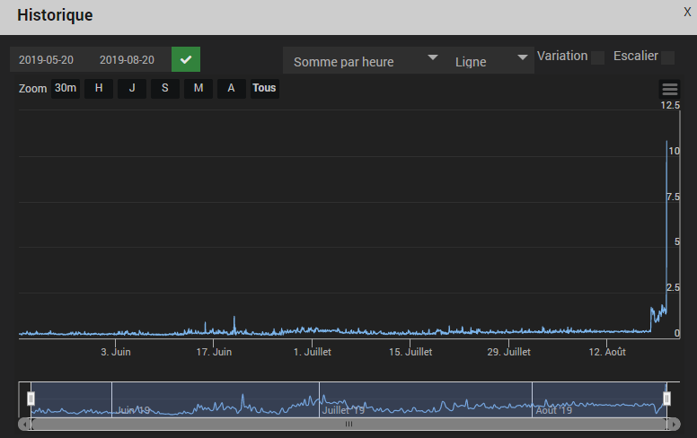Set zoom to 30m
This screenshot has height=438, width=697.
(66, 88)
